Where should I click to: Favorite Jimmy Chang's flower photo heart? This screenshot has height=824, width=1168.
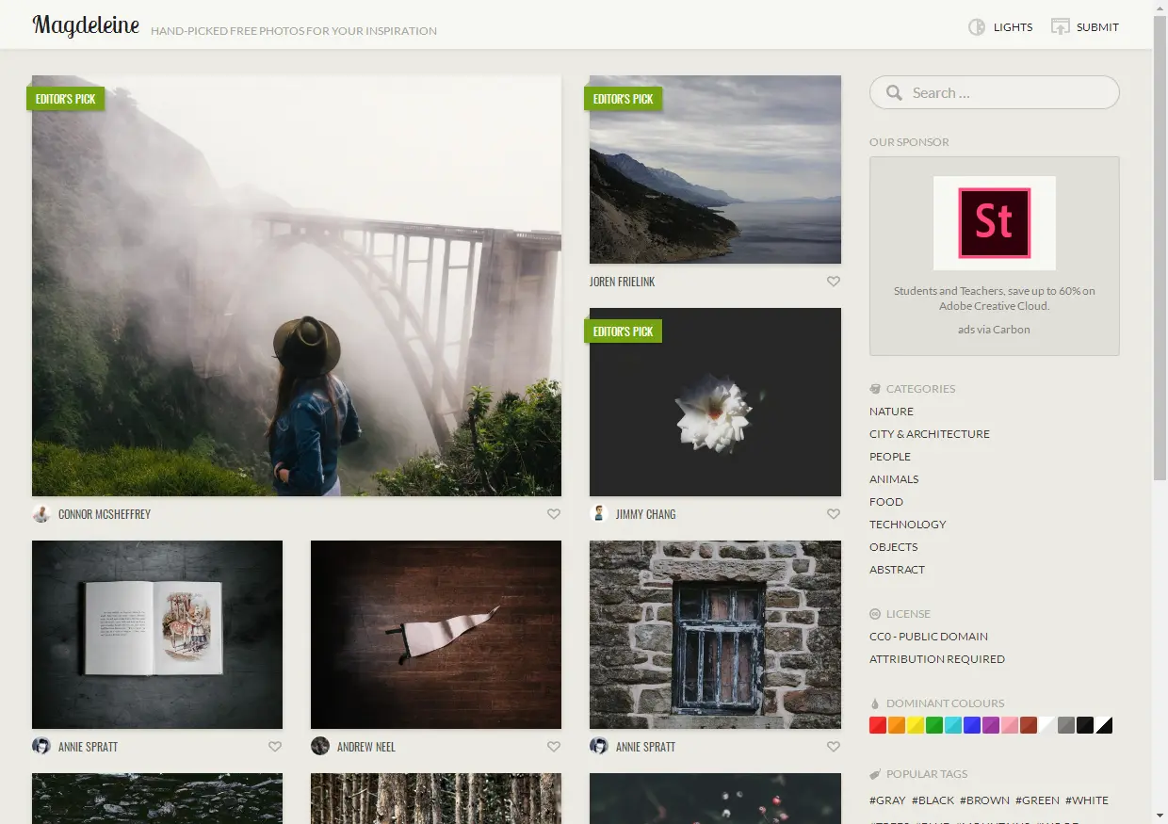coord(834,514)
